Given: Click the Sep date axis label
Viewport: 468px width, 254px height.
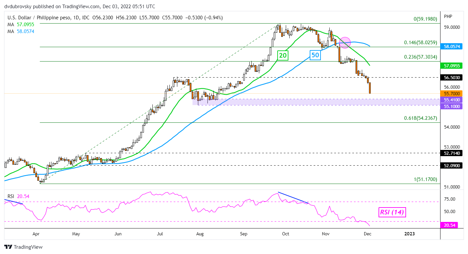Looking at the screenshot, I should [x=244, y=234].
